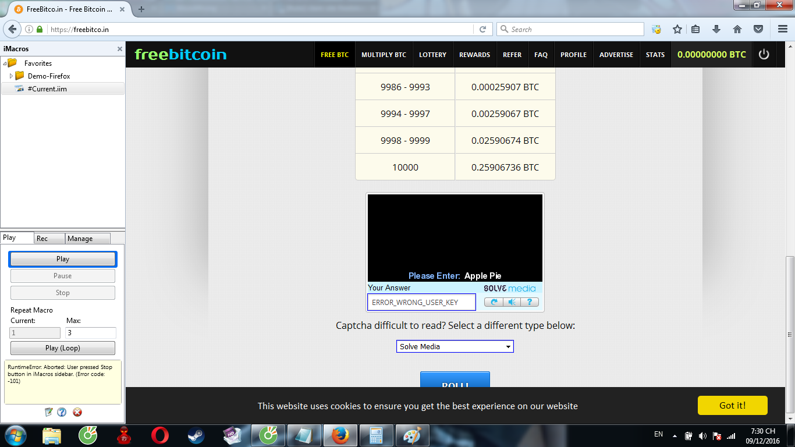This screenshot has width=795, height=447.
Task: Save page to Pocket
Action: 758,29
